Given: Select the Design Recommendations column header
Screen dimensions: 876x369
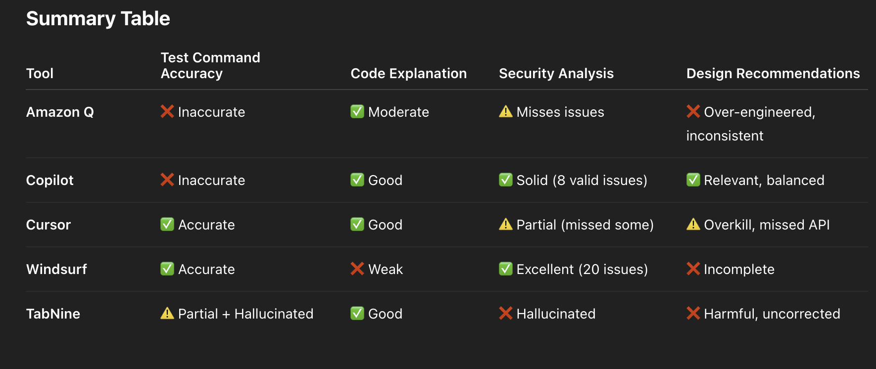Looking at the screenshot, I should pos(773,73).
